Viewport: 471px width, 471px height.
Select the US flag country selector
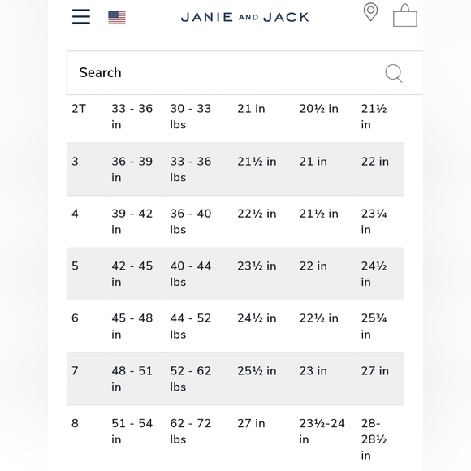tap(117, 18)
